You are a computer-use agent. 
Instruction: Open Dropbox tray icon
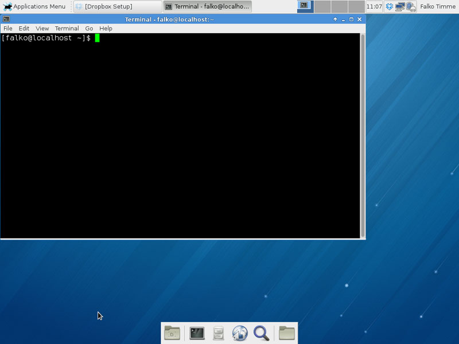390,6
